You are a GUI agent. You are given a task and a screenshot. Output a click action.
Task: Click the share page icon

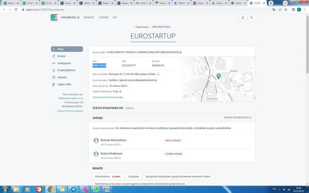coord(280,9)
